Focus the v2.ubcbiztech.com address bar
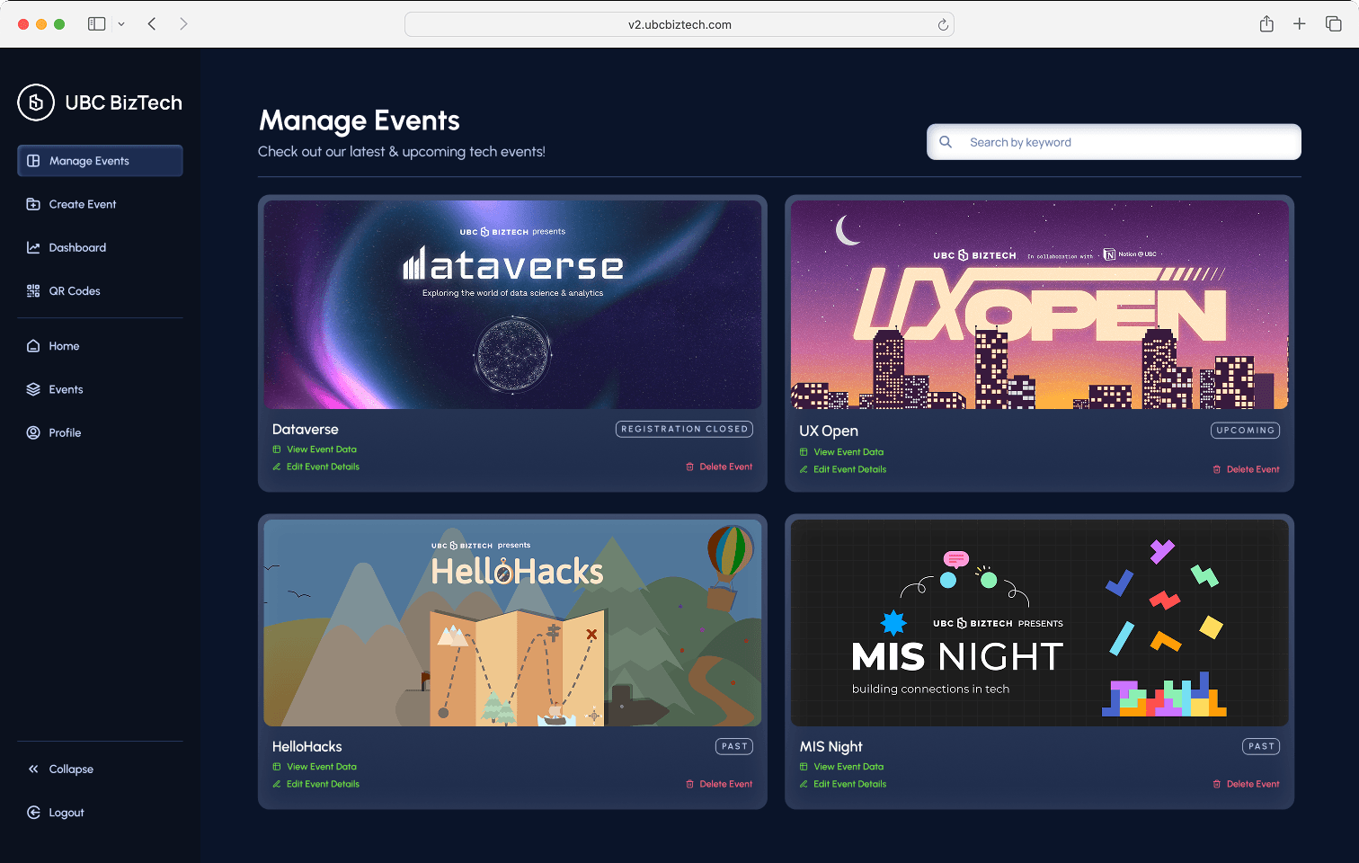This screenshot has height=863, width=1359. point(679,24)
